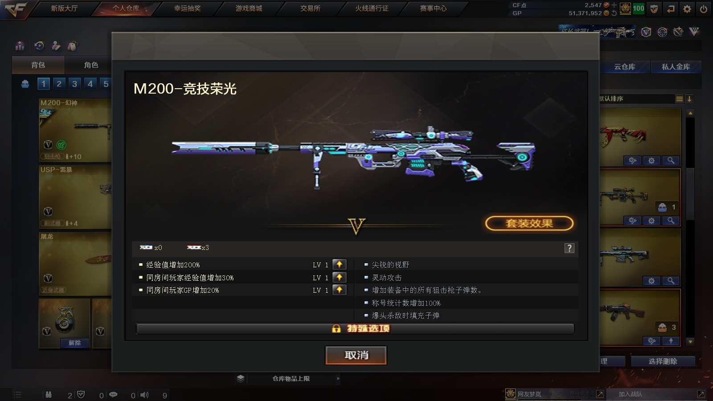Open the question mark help icon
Viewport: 713px width, 401px height.
pos(569,248)
